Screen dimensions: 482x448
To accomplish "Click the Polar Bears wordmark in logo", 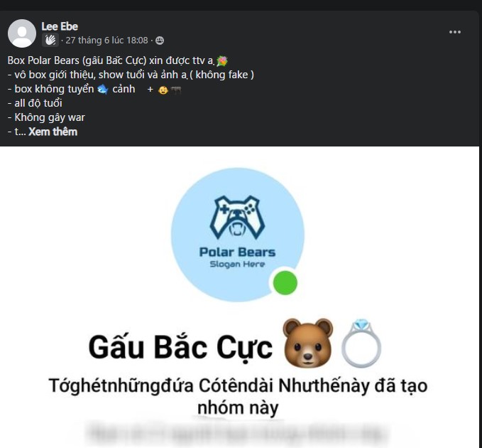I will (x=237, y=252).
